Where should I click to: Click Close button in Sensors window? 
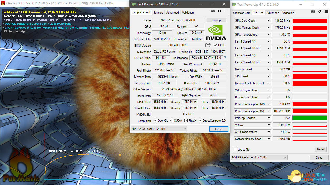[319, 158]
